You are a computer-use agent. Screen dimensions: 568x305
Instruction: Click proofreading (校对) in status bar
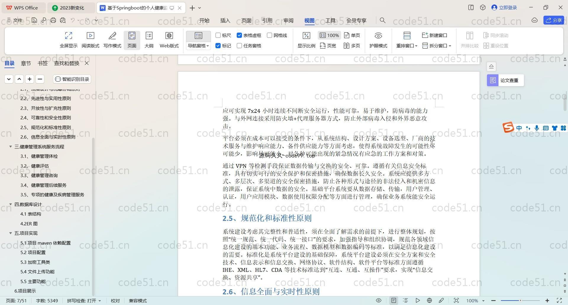(115, 301)
